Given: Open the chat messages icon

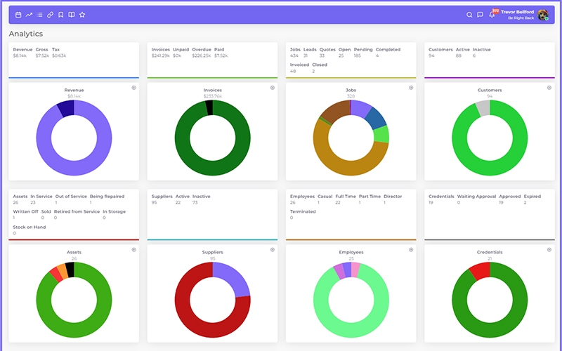Looking at the screenshot, I should [481, 15].
